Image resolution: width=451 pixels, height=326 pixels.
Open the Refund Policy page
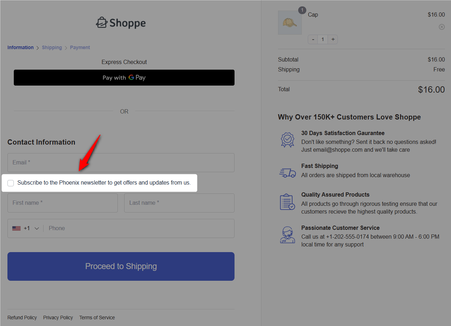click(22, 318)
